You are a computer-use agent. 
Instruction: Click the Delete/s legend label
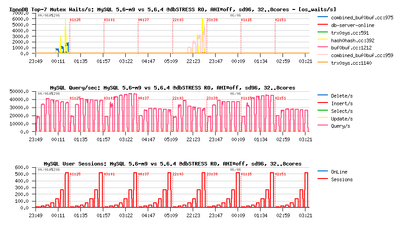(x=342, y=96)
